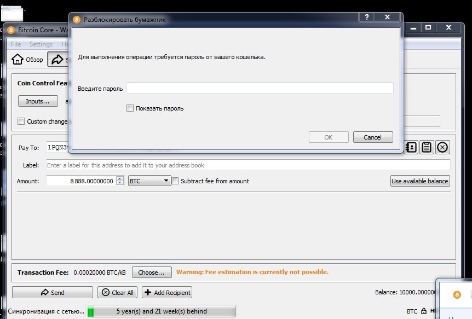Open the address book icon
This screenshot has height=319, width=472.
tap(411, 147)
